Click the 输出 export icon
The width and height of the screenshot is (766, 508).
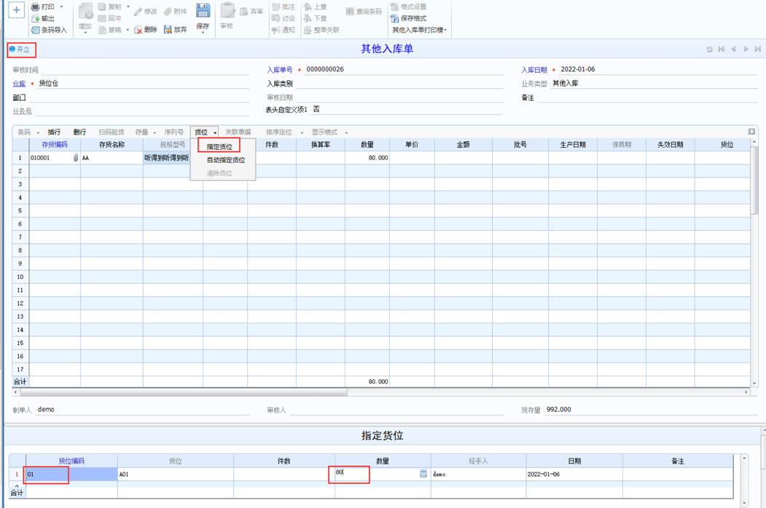click(36, 18)
